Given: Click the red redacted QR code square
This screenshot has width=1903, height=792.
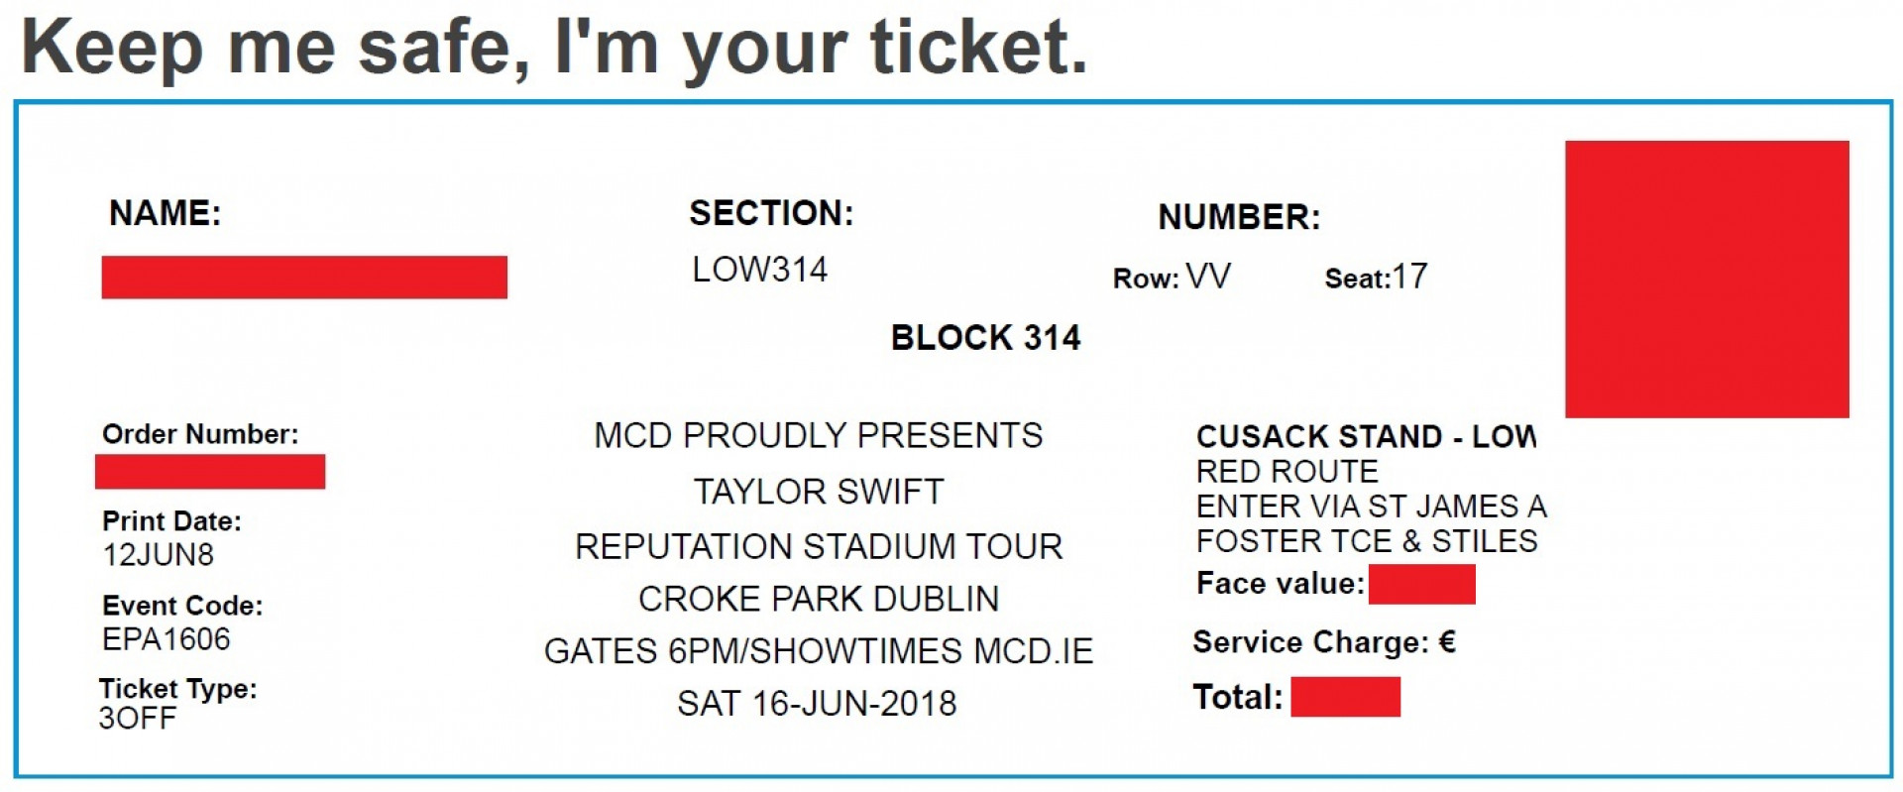Looking at the screenshot, I should 1707,280.
